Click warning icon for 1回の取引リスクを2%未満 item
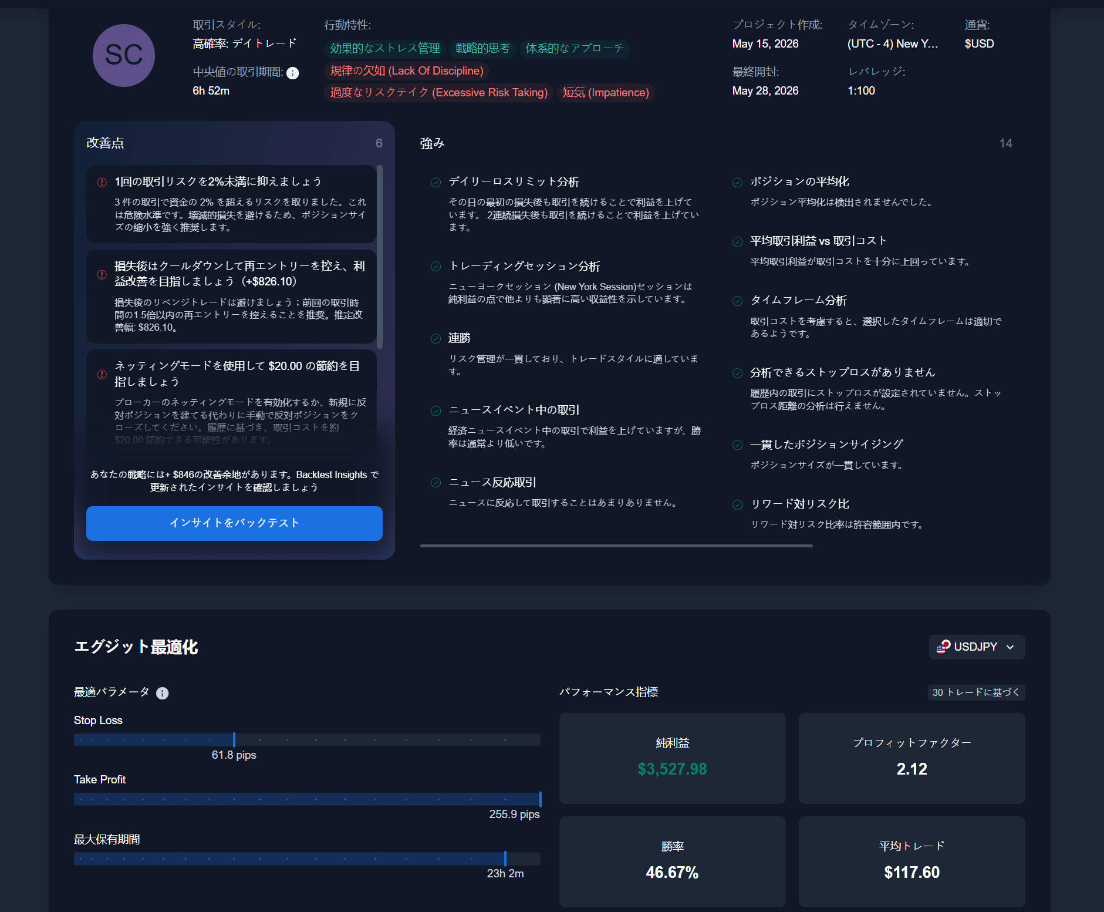Image resolution: width=1104 pixels, height=912 pixels. [102, 182]
